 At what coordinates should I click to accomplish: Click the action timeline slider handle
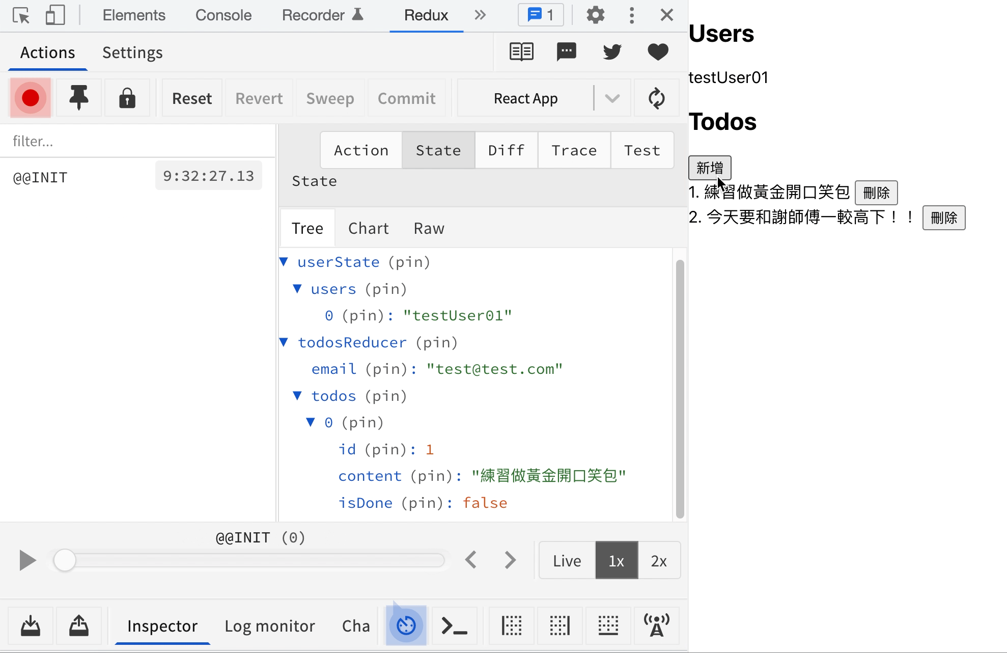click(x=65, y=560)
